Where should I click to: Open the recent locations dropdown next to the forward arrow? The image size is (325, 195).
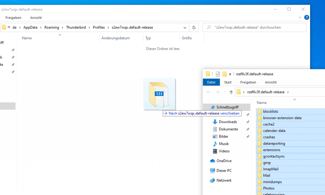coord(225,92)
